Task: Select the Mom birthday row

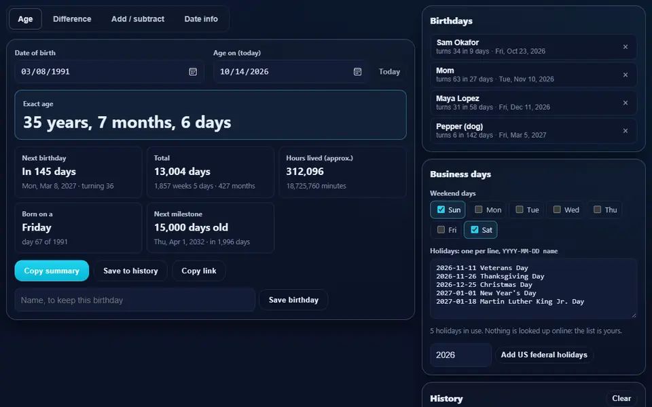Action: point(534,75)
